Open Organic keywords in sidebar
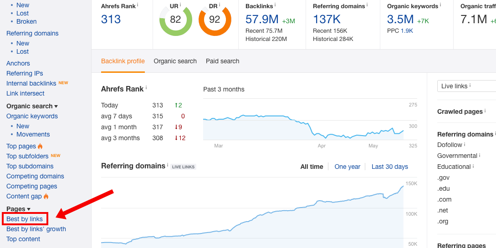The height and width of the screenshot is (248, 496). (x=32, y=116)
